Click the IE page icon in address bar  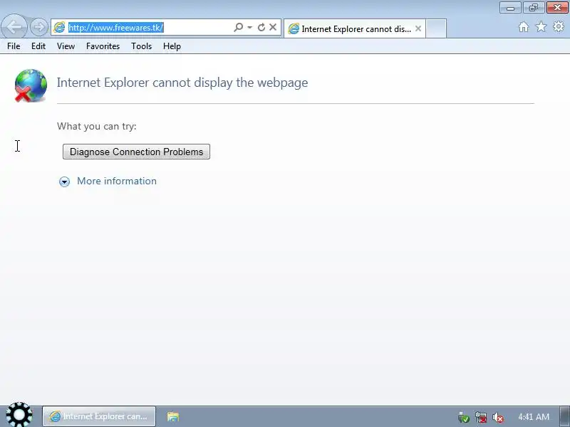59,27
